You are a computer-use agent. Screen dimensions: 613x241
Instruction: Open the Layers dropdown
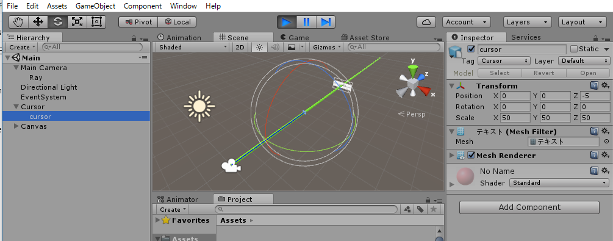tap(528, 22)
